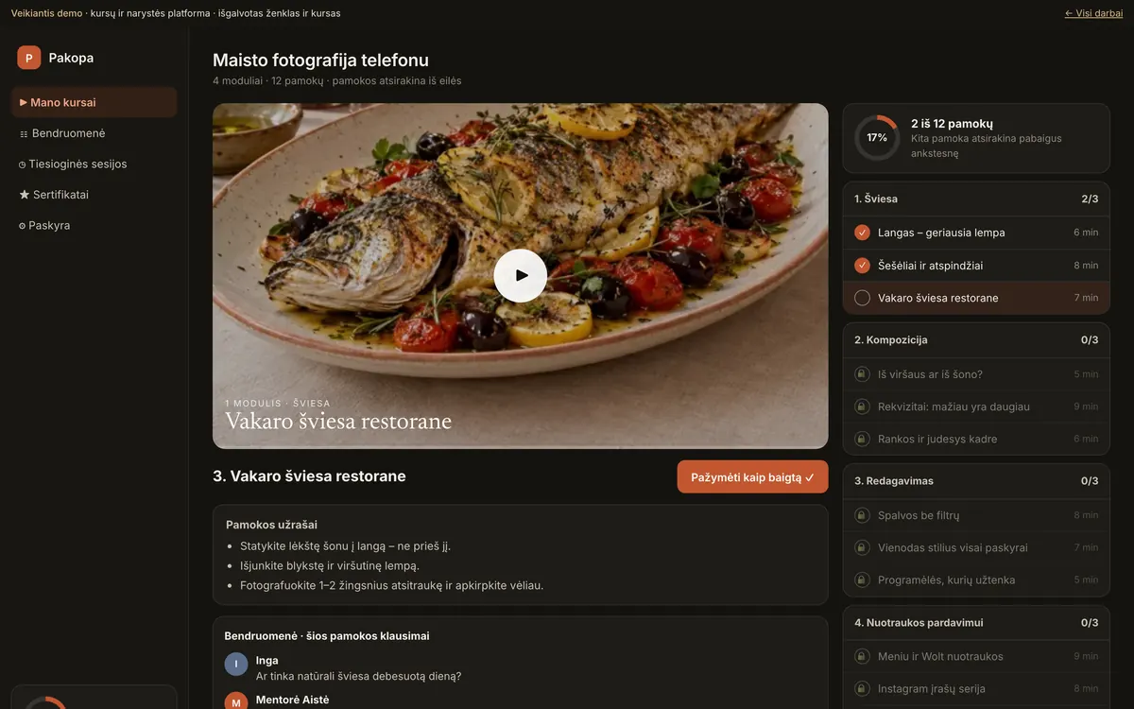Expand the 2. Kompozicija module header

coord(976,339)
